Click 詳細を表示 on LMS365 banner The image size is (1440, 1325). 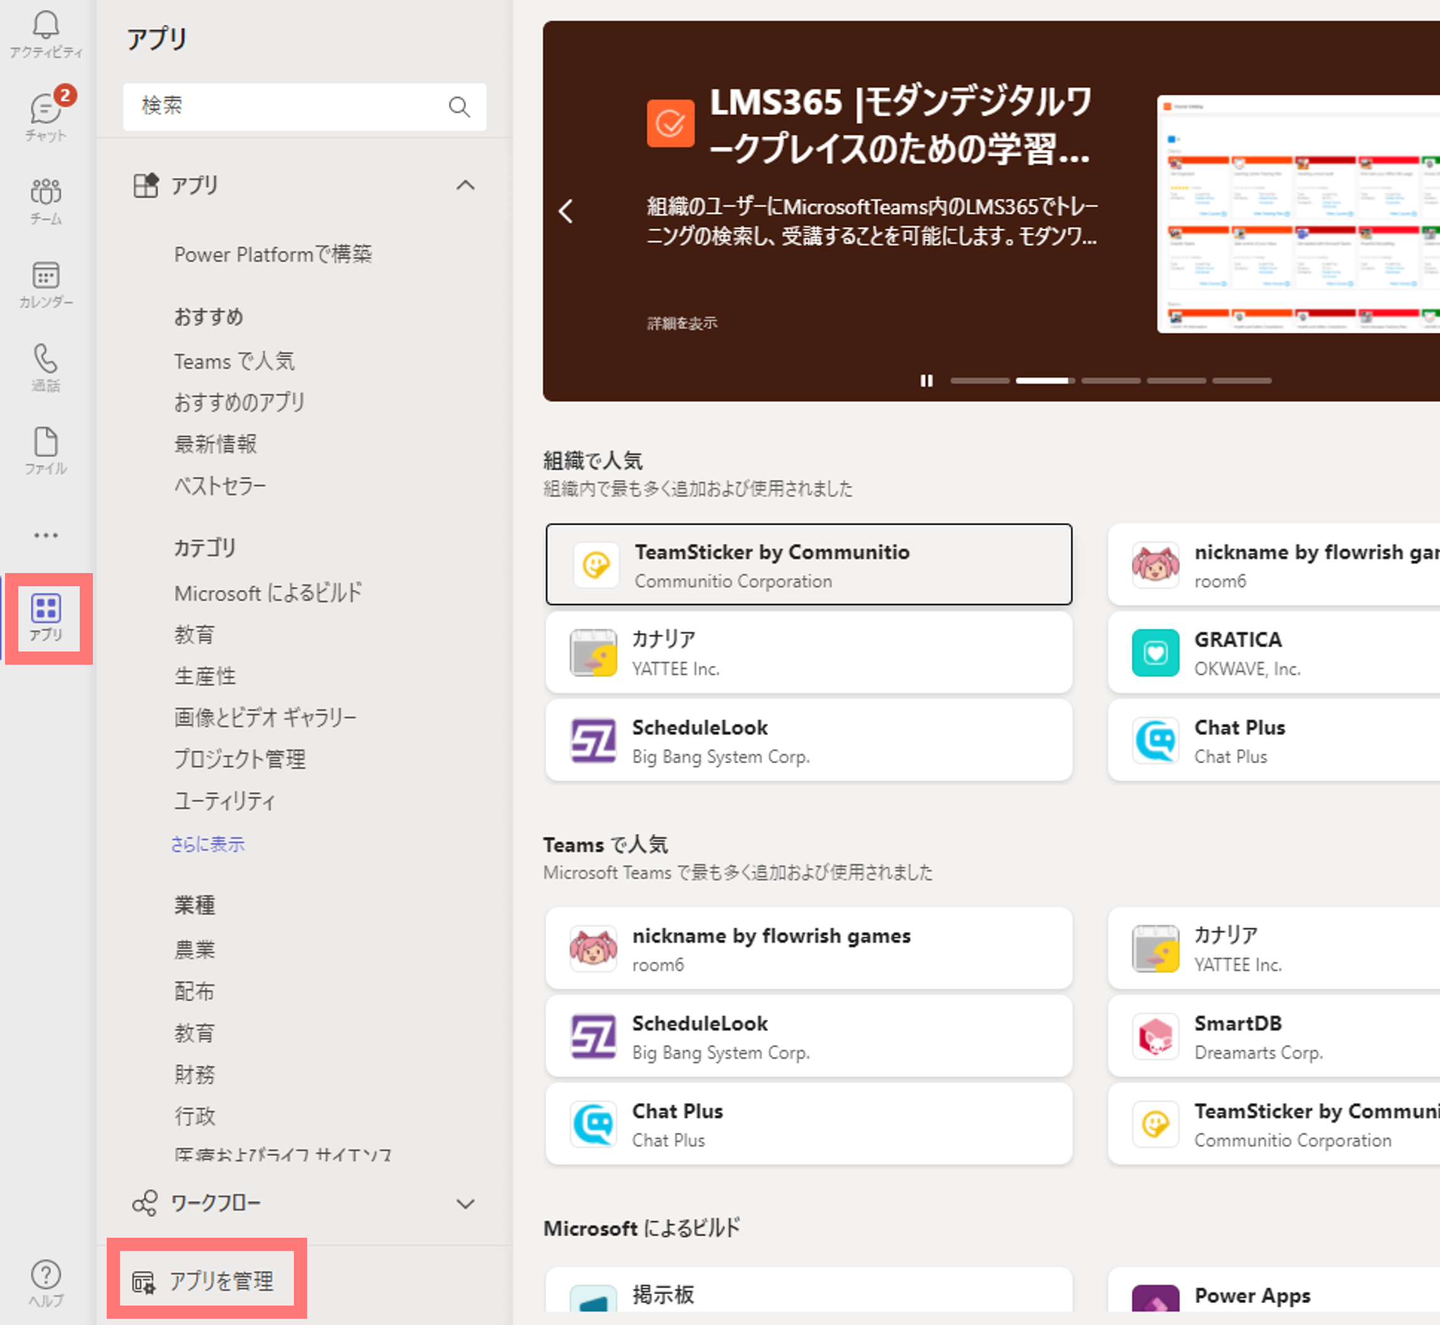point(681,323)
